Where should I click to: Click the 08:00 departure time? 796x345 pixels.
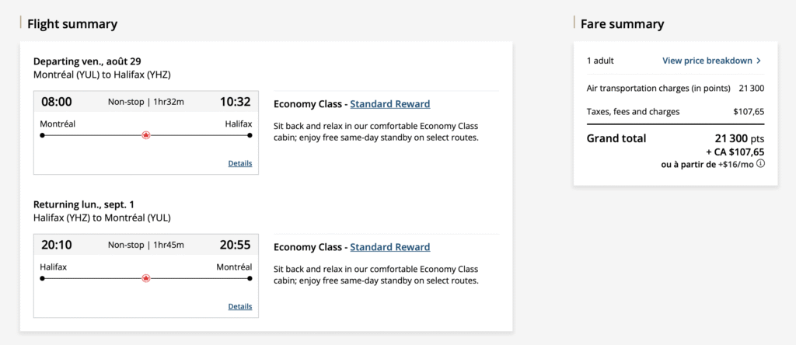click(57, 102)
